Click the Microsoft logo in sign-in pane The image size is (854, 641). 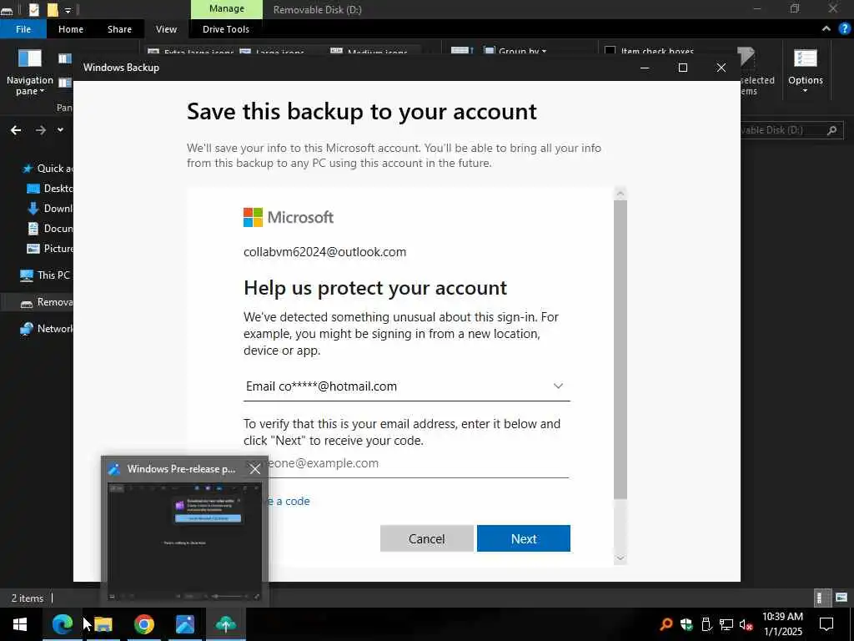[288, 218]
